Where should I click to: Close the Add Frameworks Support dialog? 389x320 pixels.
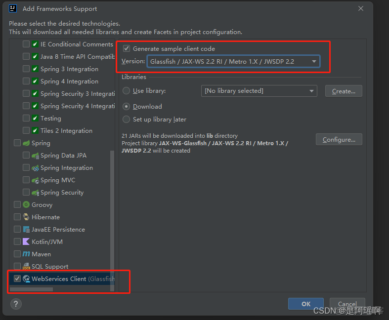[x=361, y=9]
